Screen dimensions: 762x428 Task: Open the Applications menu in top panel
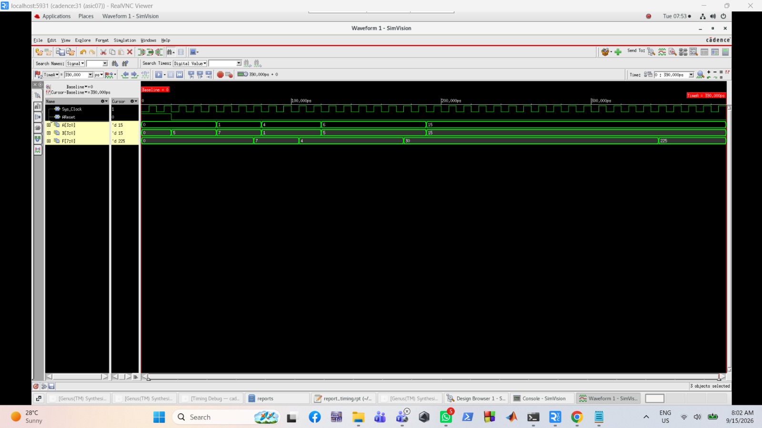[x=56, y=16]
